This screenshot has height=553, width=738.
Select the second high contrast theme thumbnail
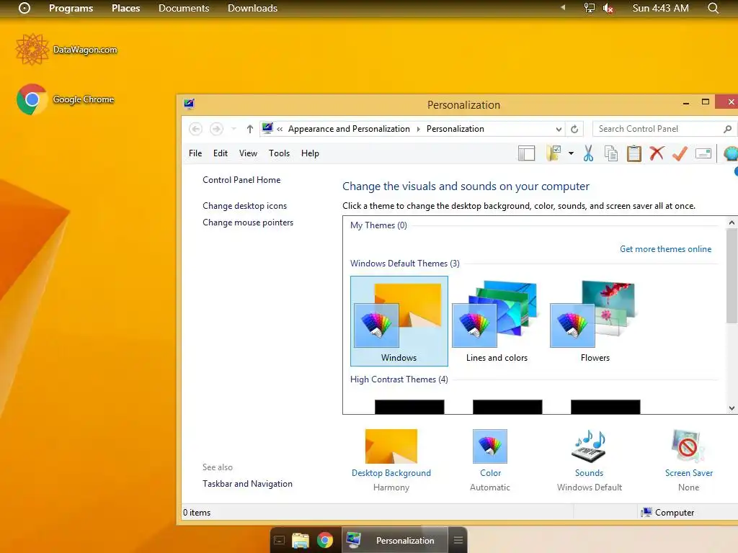pyautogui.click(x=507, y=407)
